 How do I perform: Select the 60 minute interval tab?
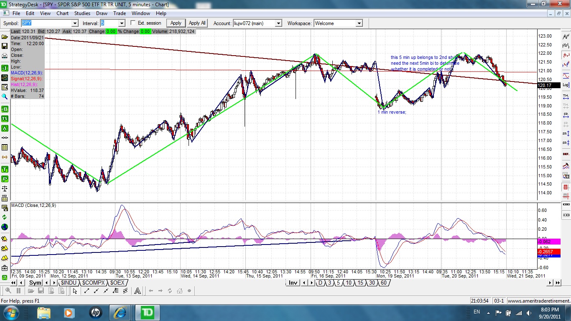[x=384, y=283]
